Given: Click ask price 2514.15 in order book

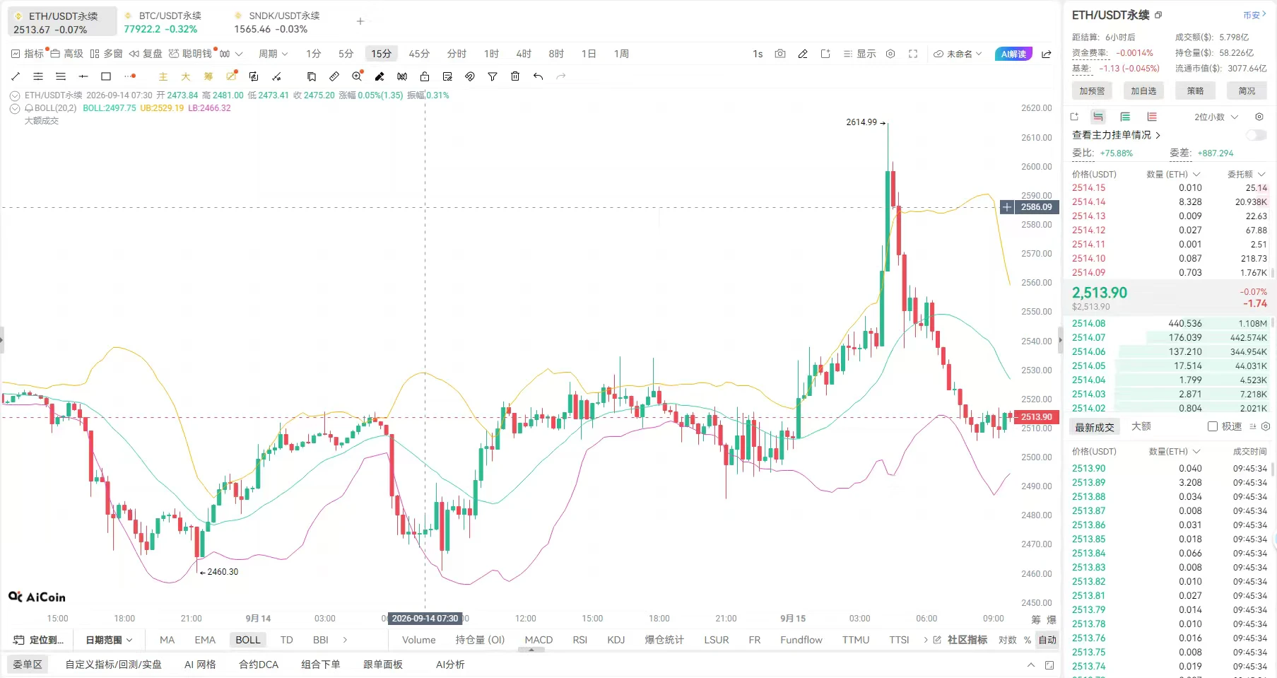Looking at the screenshot, I should pos(1088,187).
